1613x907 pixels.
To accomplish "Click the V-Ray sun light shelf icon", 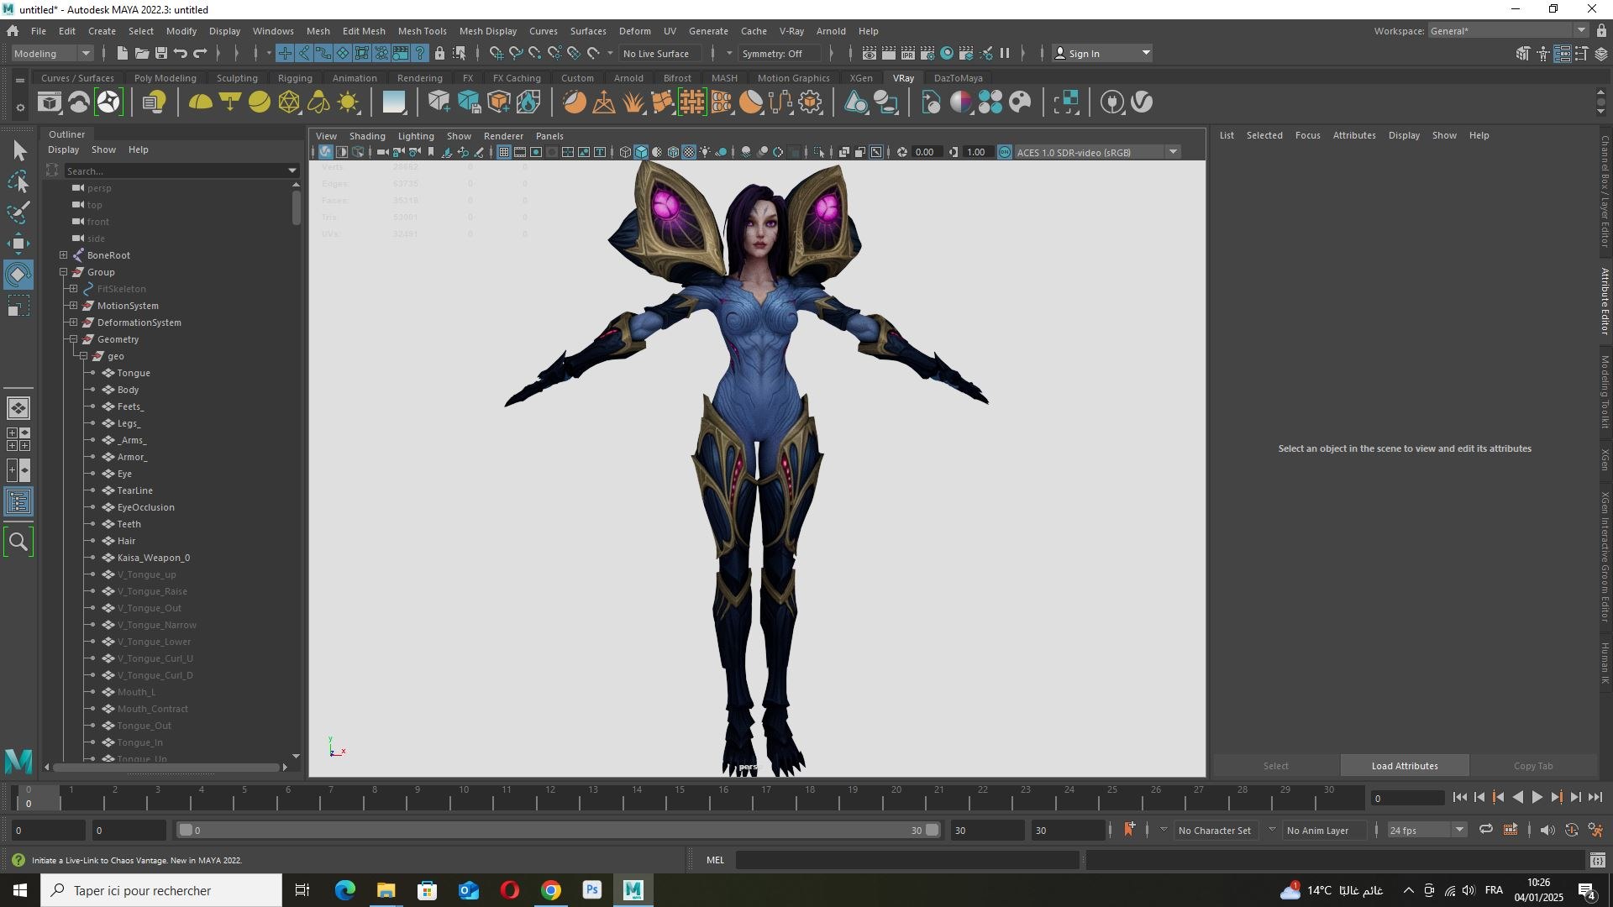I will 348,102.
